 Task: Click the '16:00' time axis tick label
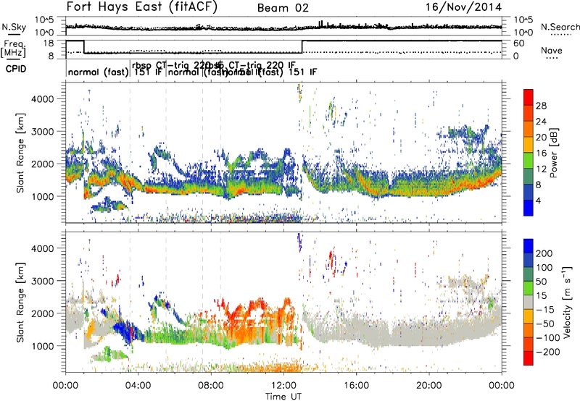click(356, 386)
